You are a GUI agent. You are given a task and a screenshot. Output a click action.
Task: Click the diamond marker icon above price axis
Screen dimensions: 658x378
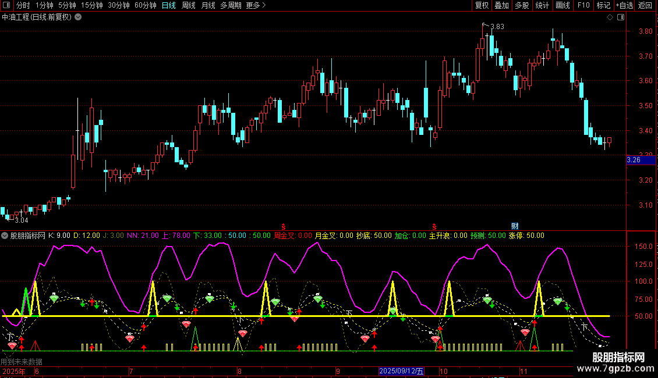[610, 17]
